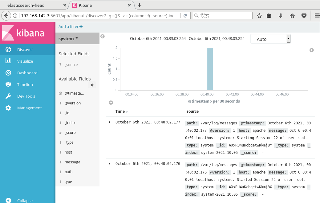Open Discover from the sidebar
The height and width of the screenshot is (203, 320).
(27, 49)
